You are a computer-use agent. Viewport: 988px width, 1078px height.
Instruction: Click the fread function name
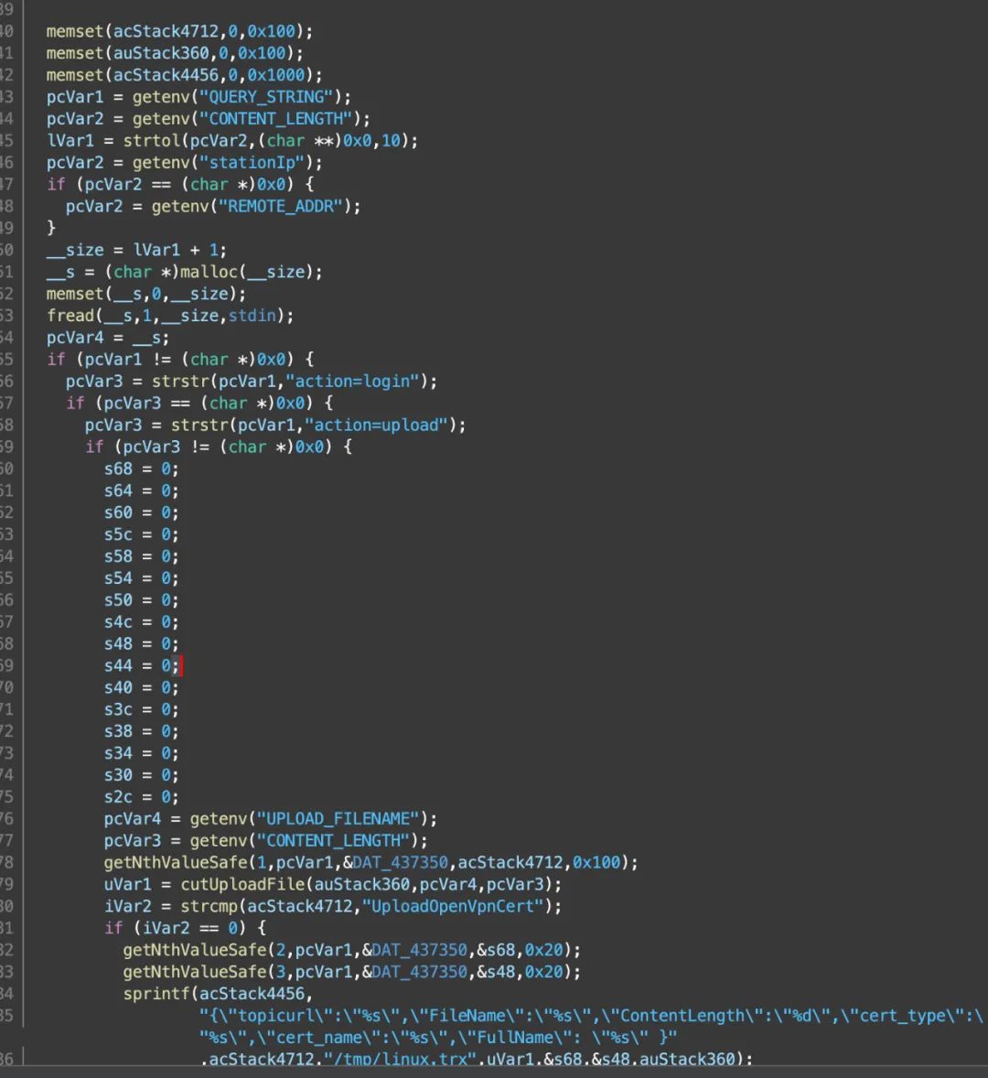pyautogui.click(x=70, y=317)
